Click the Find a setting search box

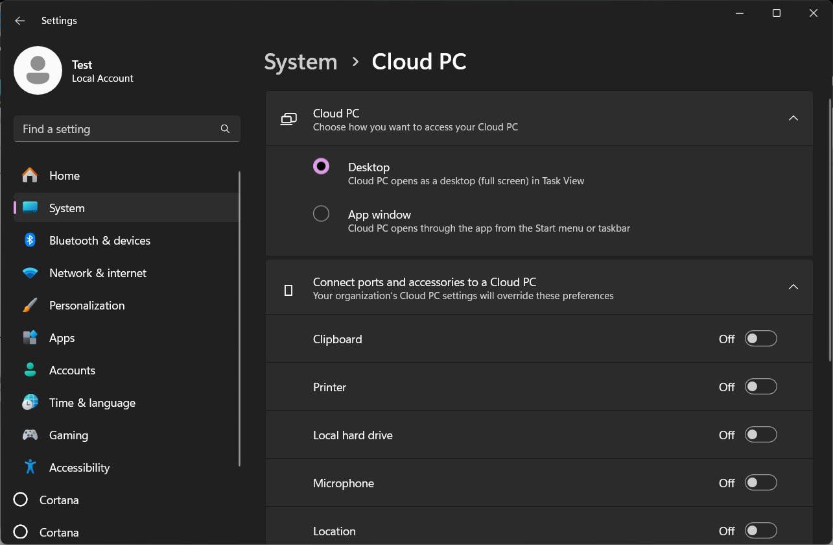click(x=126, y=128)
